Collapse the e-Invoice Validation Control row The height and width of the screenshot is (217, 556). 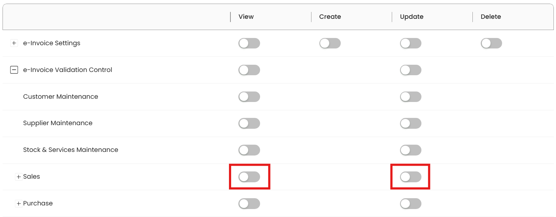(x=14, y=70)
